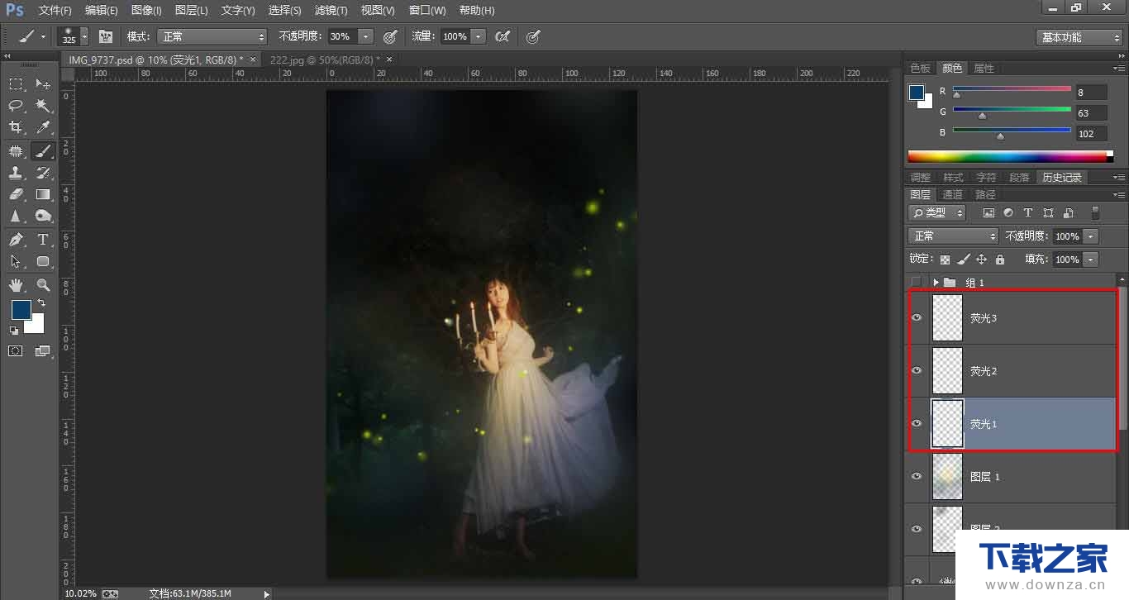Open the brush 不透明度 slider dropdown

coord(365,36)
